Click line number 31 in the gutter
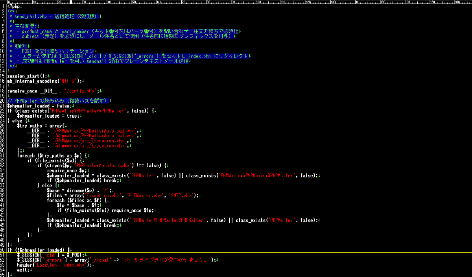472x277 pixels. pyautogui.click(x=3, y=155)
